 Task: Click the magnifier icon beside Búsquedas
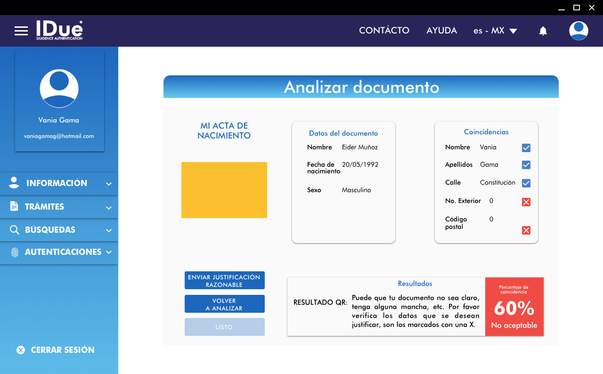pos(15,230)
